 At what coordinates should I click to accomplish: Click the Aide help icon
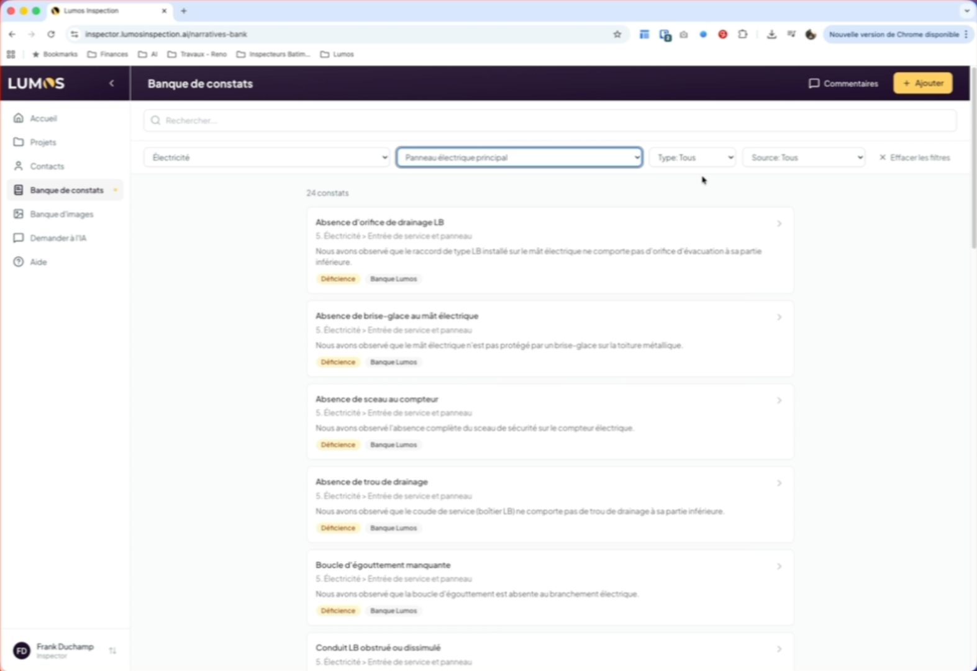19,262
